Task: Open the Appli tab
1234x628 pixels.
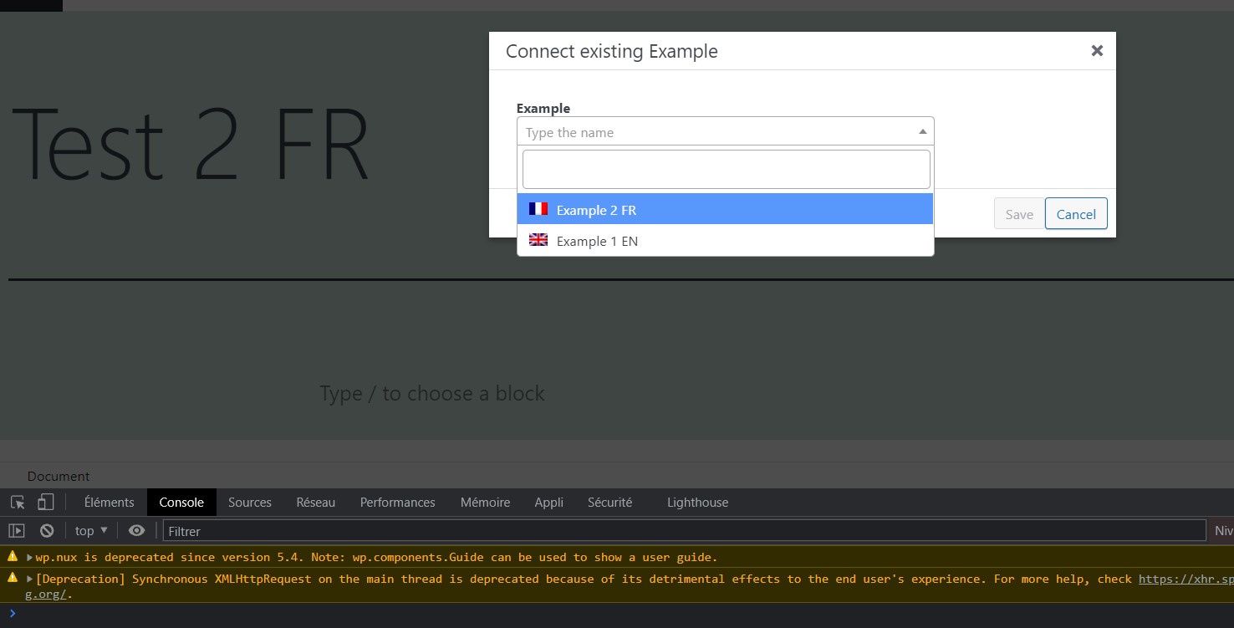Action: 548,502
